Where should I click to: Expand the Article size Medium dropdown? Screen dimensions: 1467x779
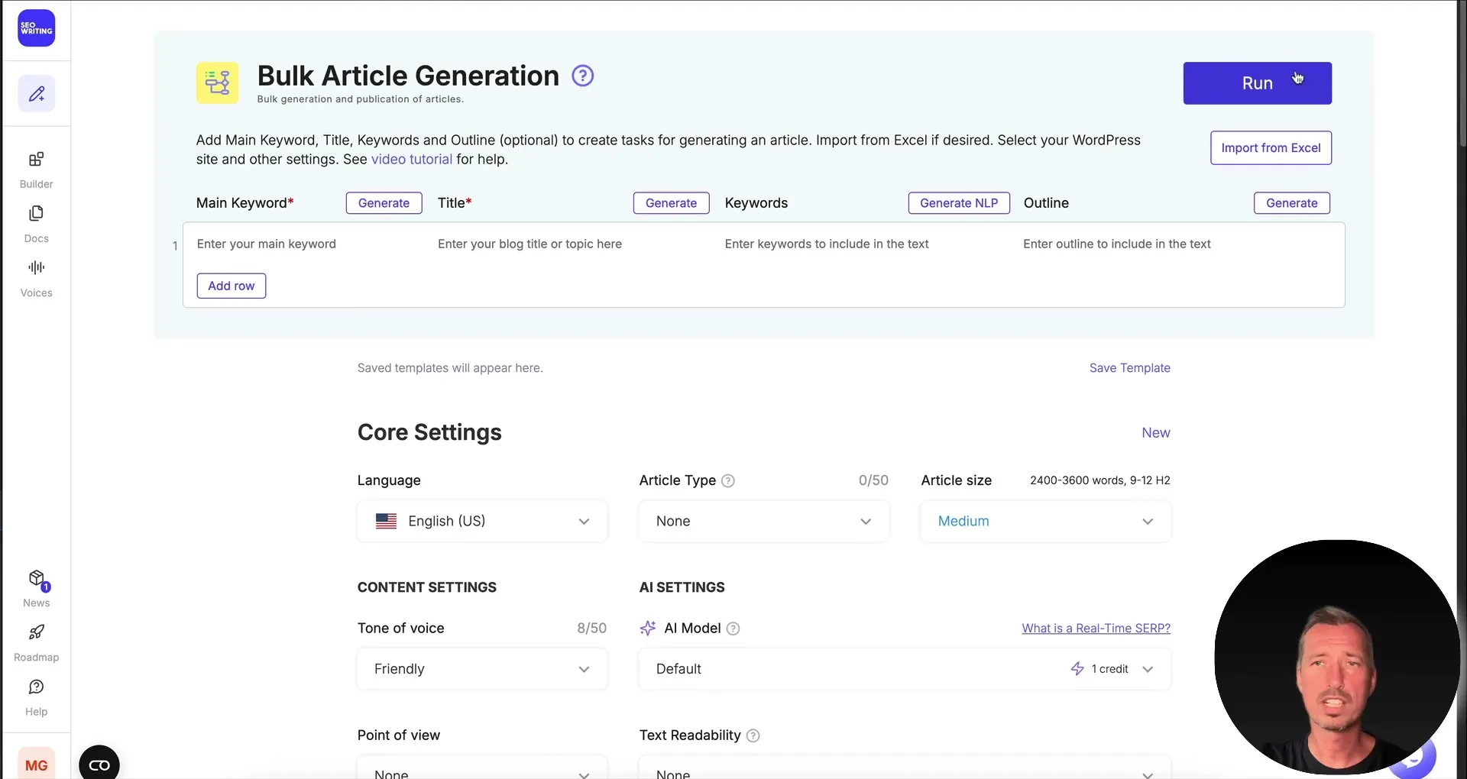[1044, 521]
